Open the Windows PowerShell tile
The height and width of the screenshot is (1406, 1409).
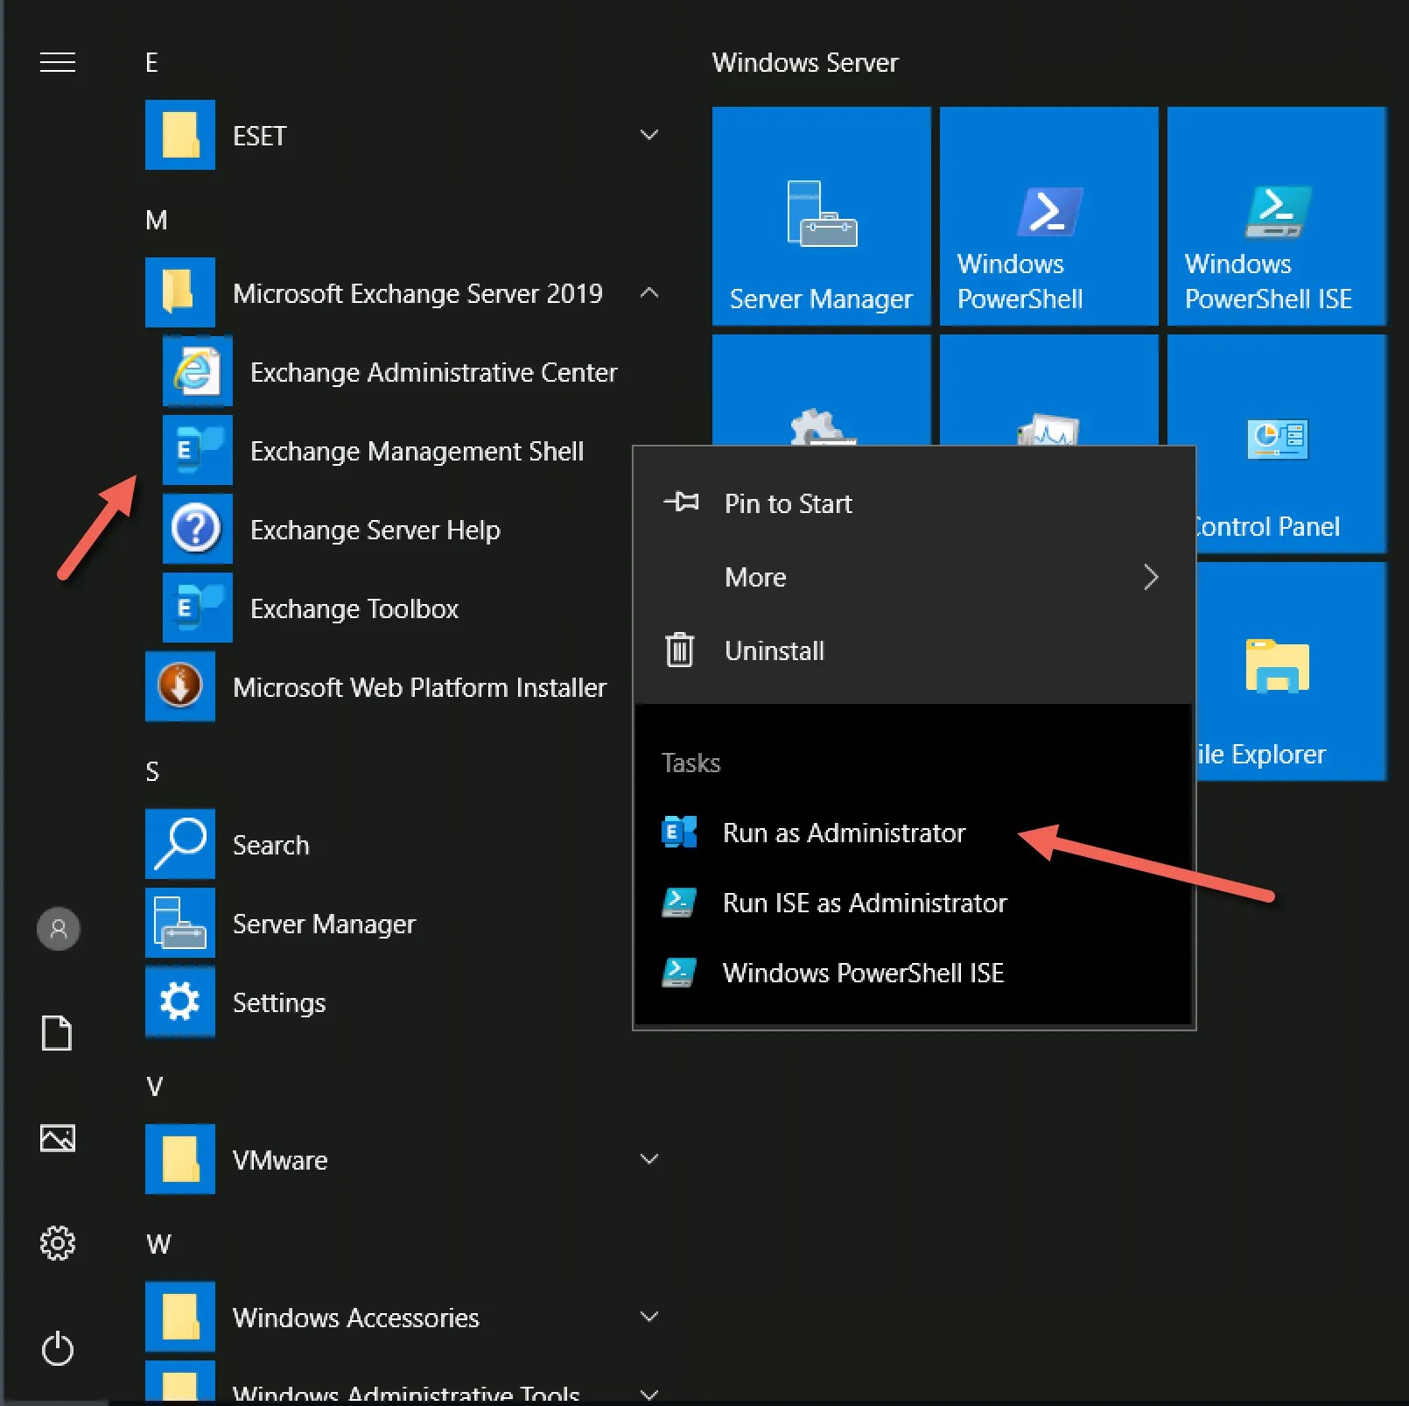click(1048, 216)
